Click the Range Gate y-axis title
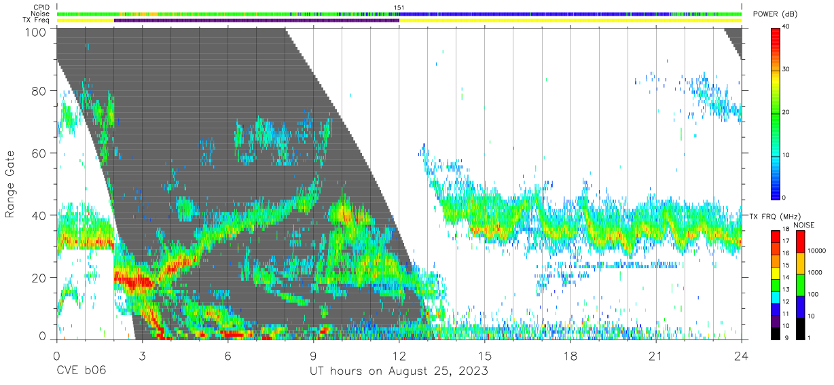834x385 pixels. click(10, 184)
